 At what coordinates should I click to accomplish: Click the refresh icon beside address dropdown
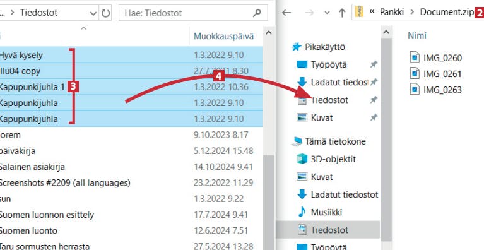coord(106,13)
